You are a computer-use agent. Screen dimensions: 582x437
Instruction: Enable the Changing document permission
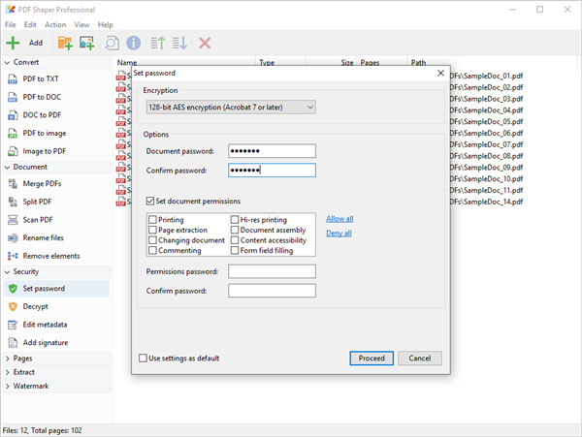(x=152, y=240)
